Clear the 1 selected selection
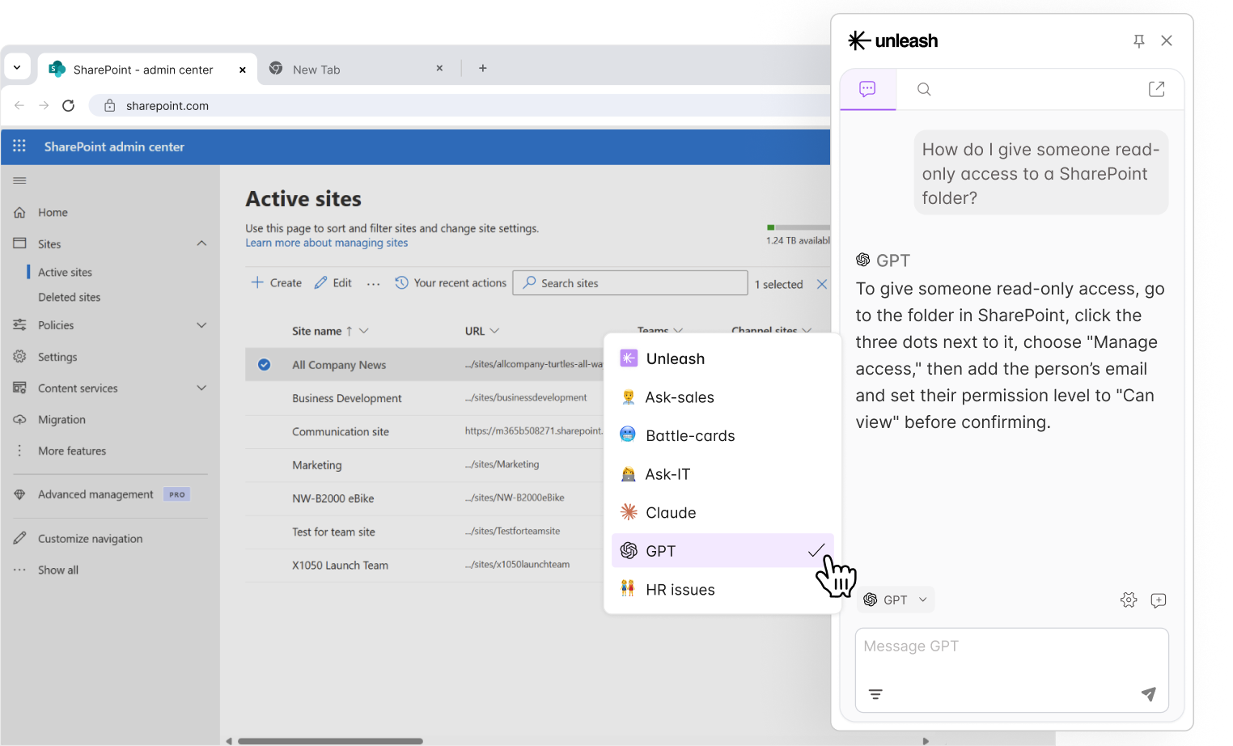 (822, 284)
